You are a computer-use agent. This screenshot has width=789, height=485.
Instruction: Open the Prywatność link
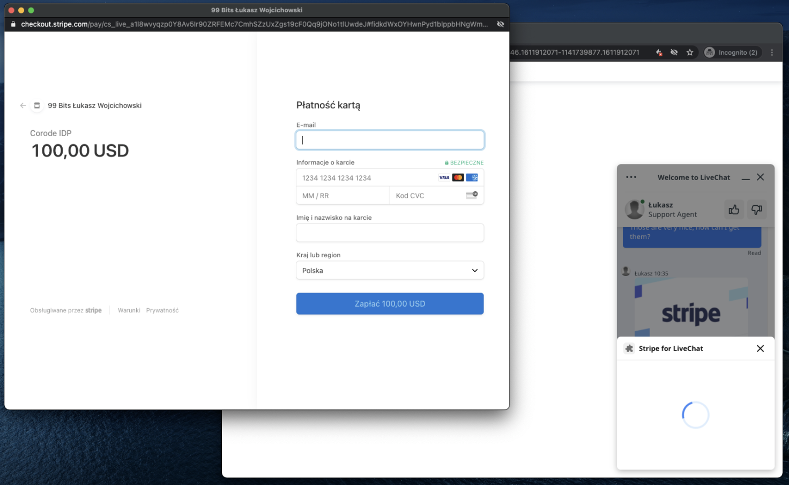162,310
